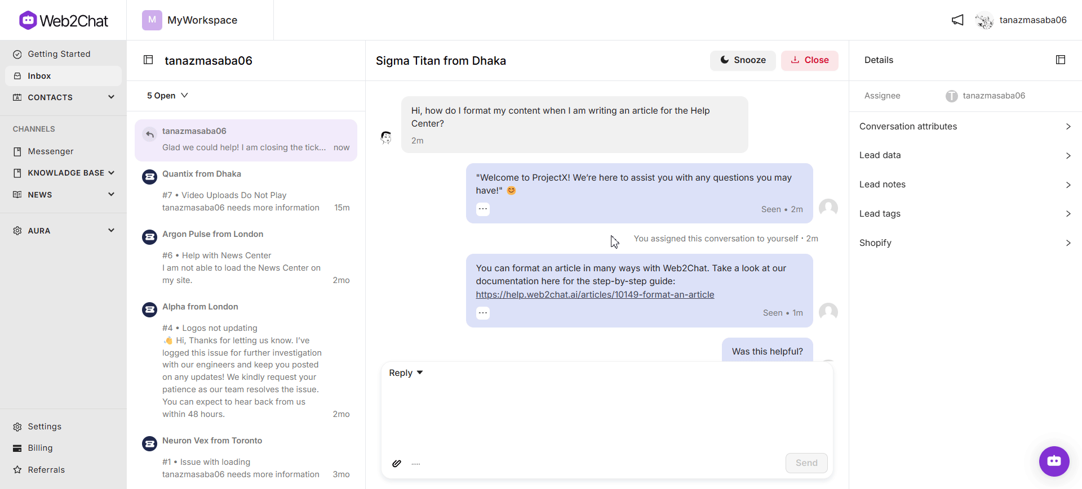1082x489 pixels.
Task: Click the MyWorkspace purple M badge
Action: pyautogui.click(x=152, y=20)
